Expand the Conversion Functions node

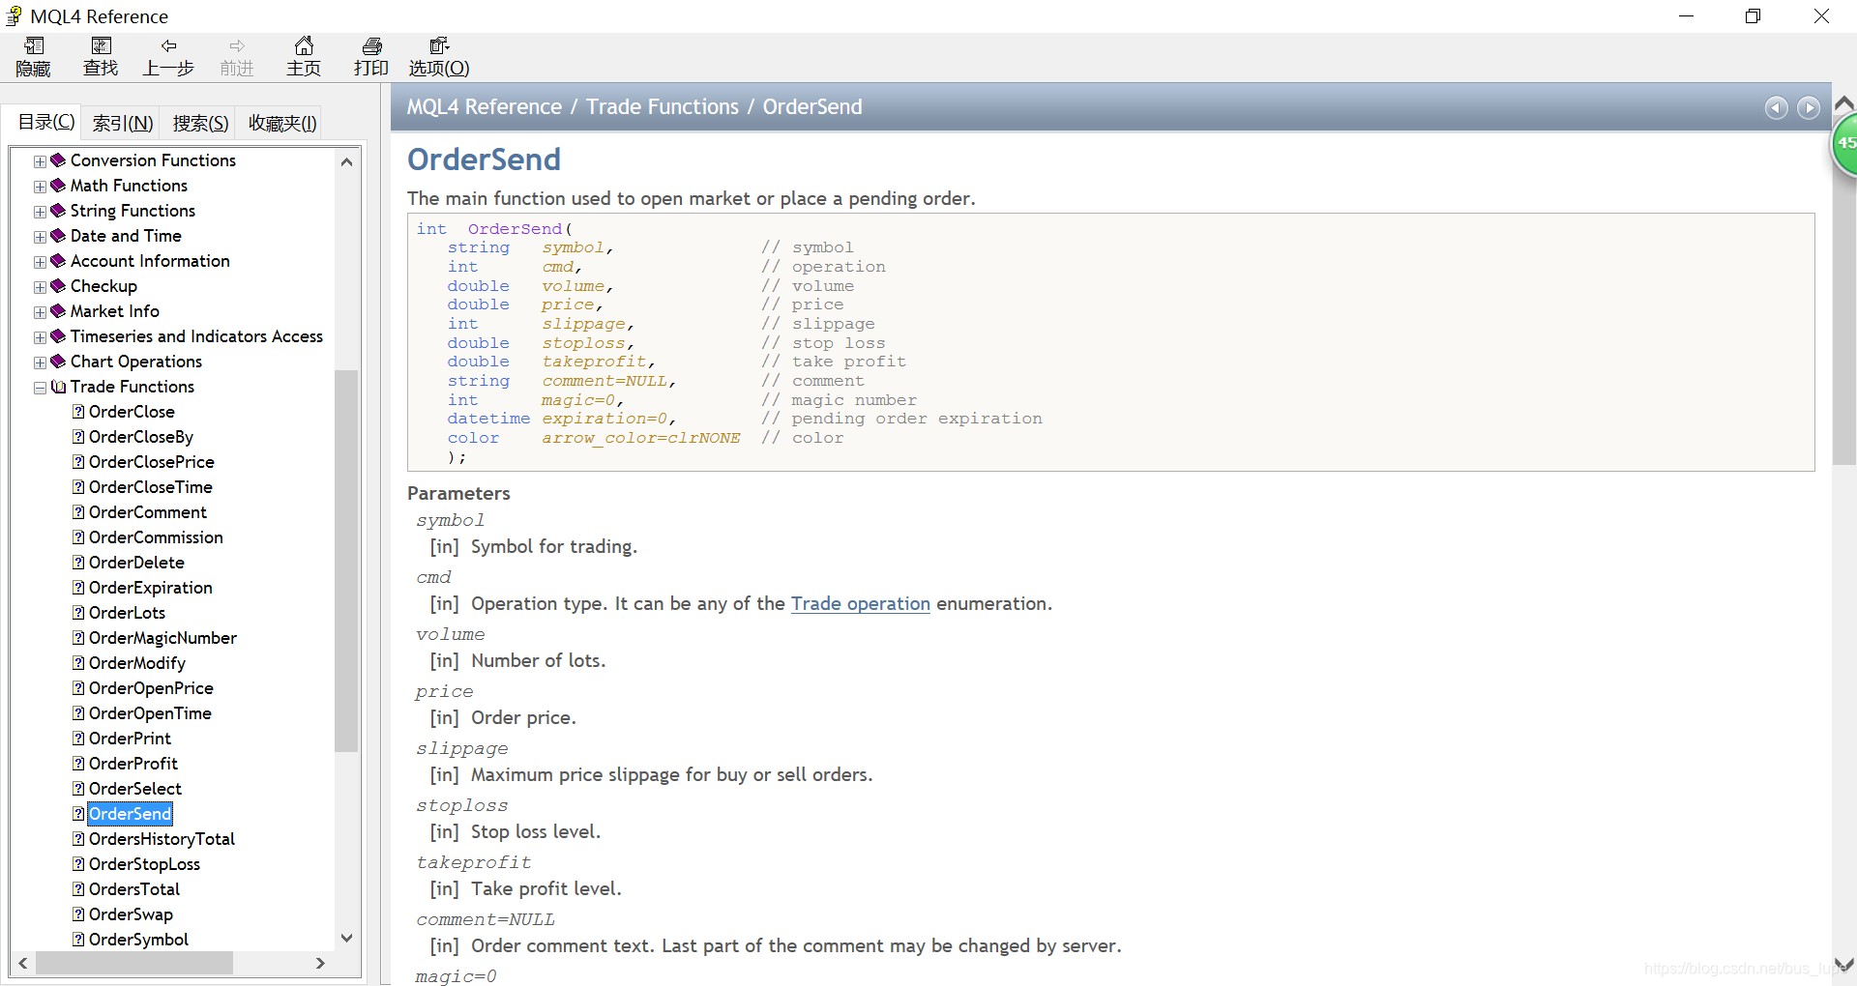click(x=40, y=161)
